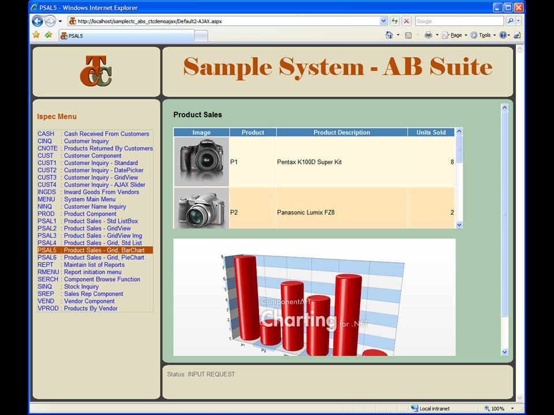Click the Internet Explorer window icon

coord(34,7)
